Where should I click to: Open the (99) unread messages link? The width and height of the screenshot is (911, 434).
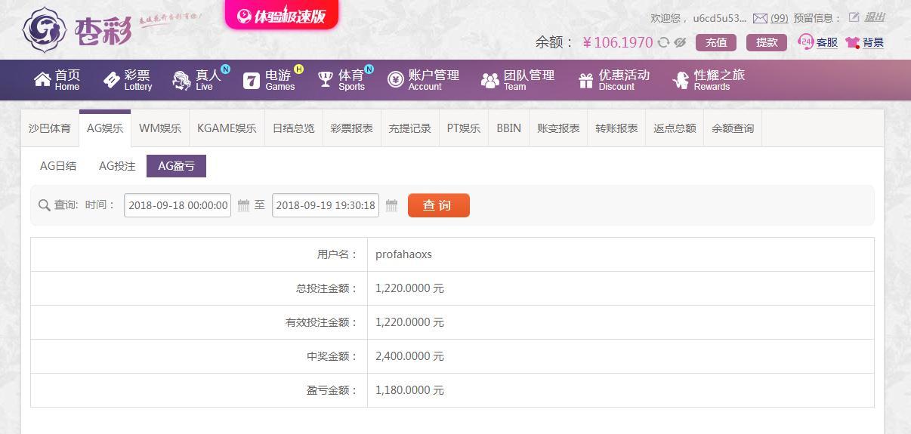[x=780, y=18]
